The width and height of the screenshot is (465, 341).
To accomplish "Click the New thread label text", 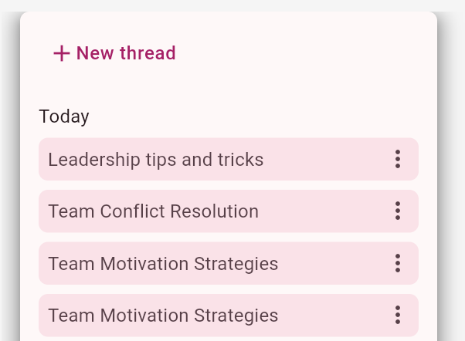I will click(x=126, y=53).
